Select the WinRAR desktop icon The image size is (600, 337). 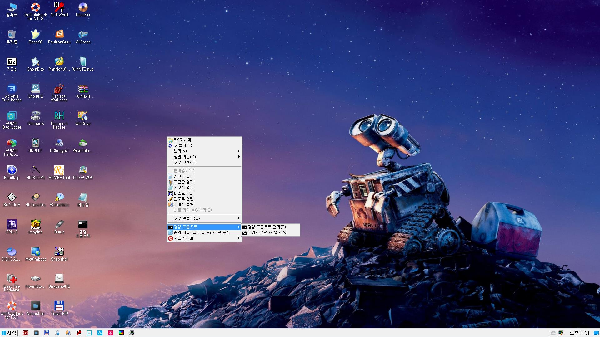point(83,91)
